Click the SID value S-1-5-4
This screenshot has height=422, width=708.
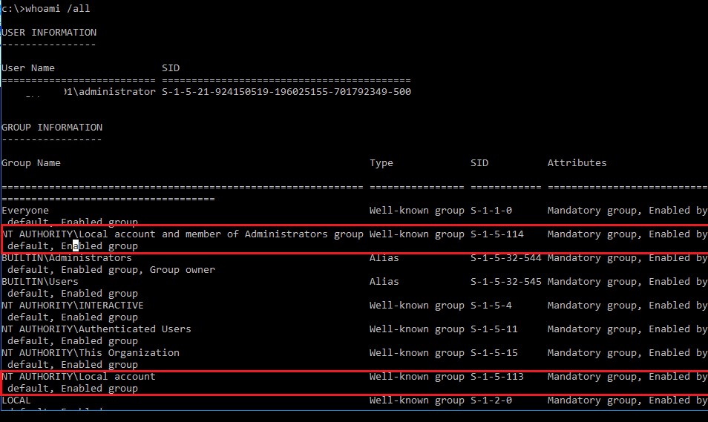tap(491, 306)
